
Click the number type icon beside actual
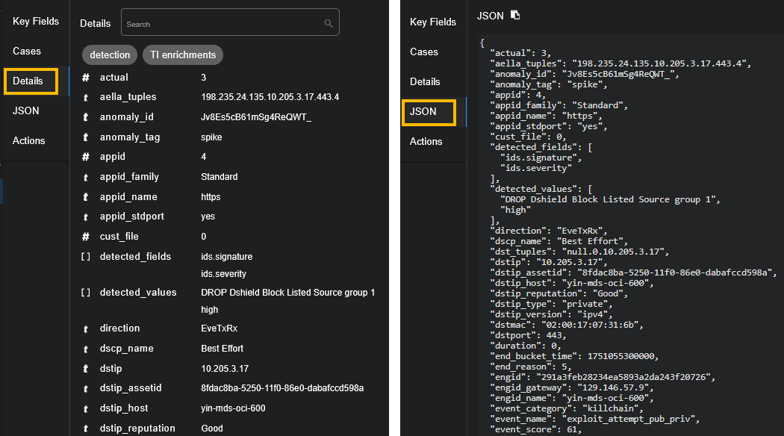(86, 78)
